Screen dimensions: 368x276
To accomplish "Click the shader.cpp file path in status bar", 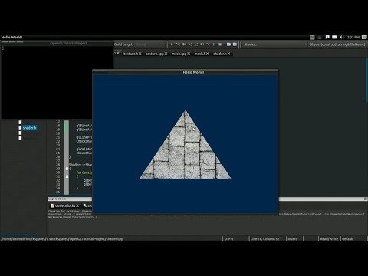I will pyautogui.click(x=62, y=239).
